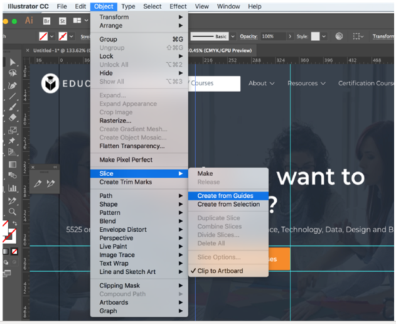
Task: Select the Gradient tool
Action: point(13,165)
